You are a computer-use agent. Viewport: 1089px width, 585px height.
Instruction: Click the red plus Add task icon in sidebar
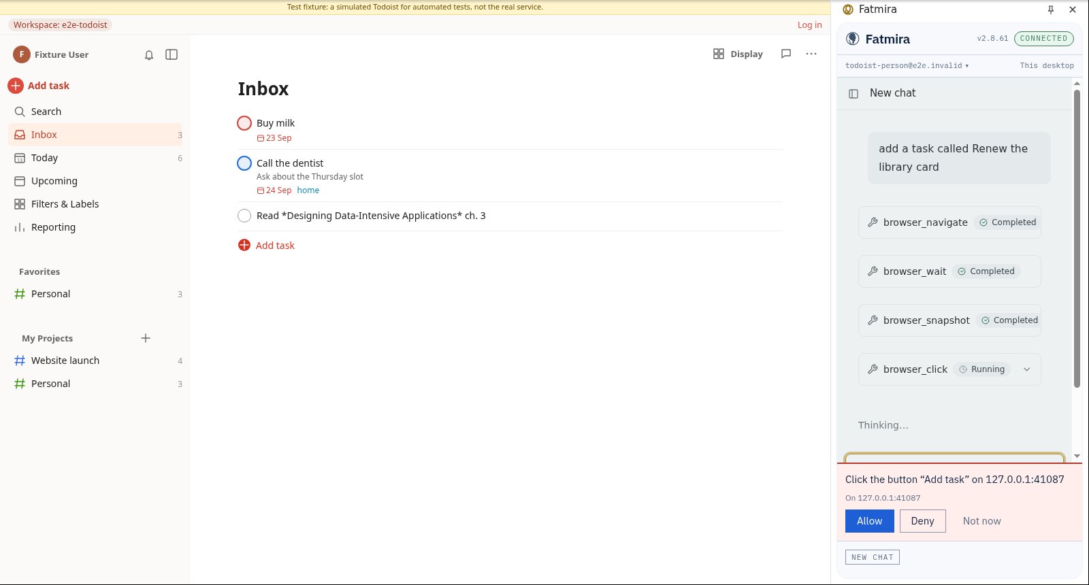point(16,86)
